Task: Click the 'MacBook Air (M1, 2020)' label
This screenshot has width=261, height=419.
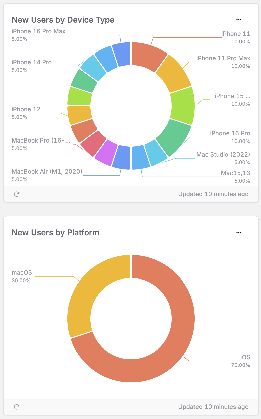Action: pyautogui.click(x=47, y=172)
